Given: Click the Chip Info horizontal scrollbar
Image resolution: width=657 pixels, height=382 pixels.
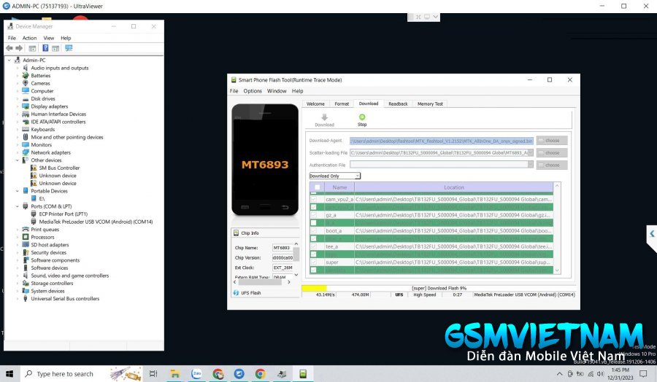Looking at the screenshot, I should point(261,282).
